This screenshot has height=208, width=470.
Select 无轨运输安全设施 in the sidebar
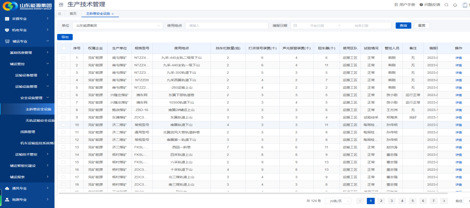pos(40,121)
